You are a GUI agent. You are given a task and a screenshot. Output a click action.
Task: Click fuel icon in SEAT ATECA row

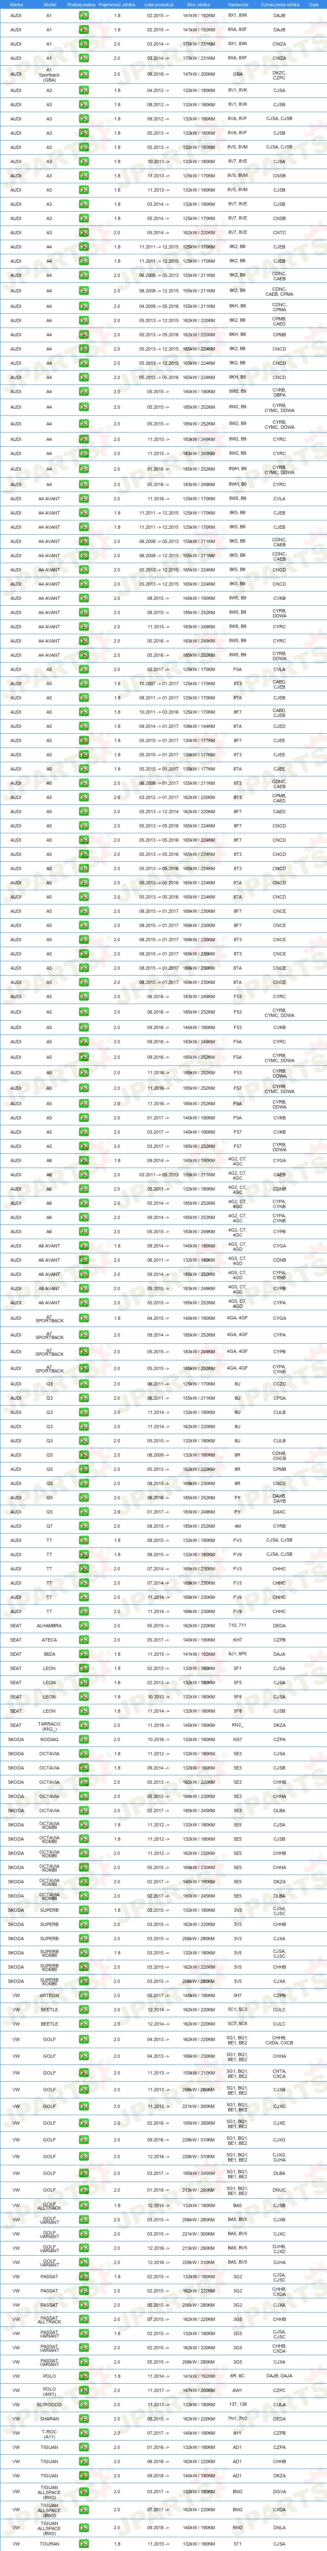click(84, 1640)
